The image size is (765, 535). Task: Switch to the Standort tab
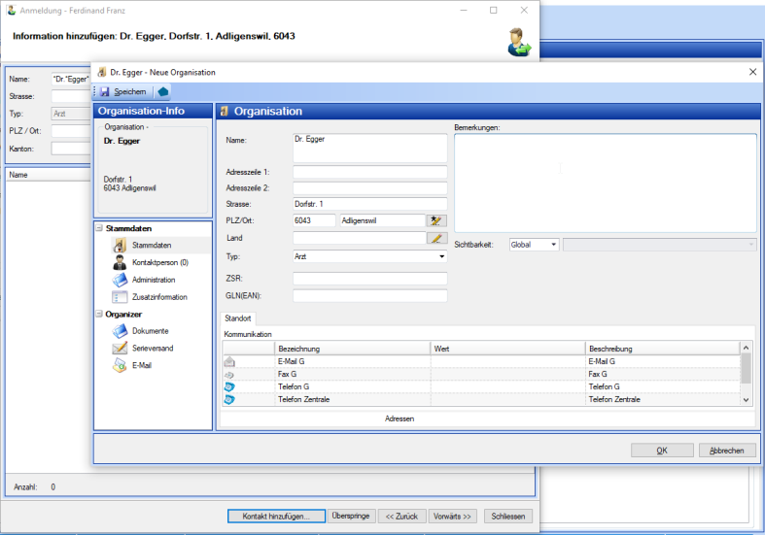coord(238,318)
